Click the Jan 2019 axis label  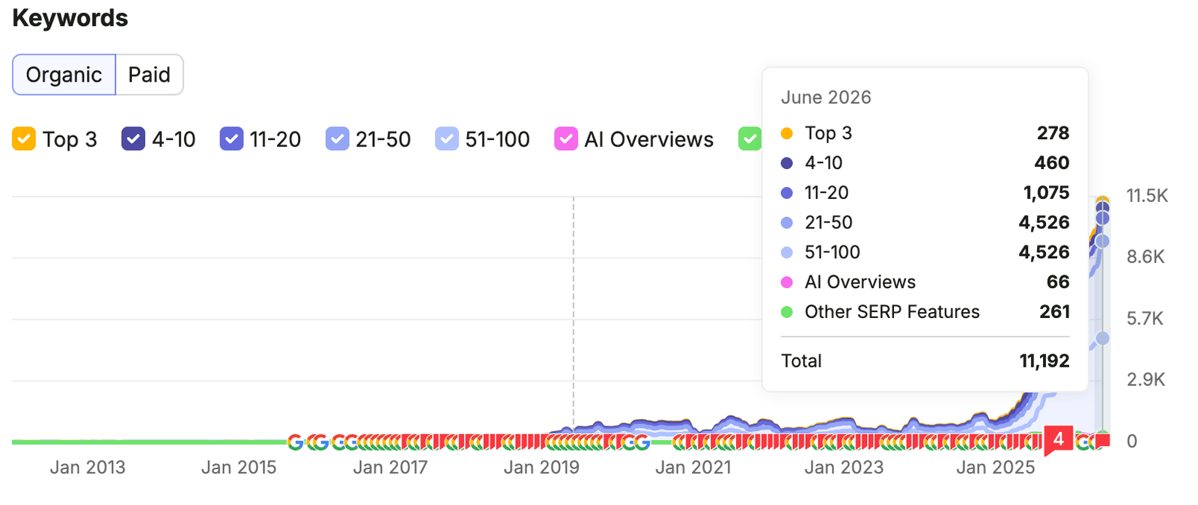[541, 468]
